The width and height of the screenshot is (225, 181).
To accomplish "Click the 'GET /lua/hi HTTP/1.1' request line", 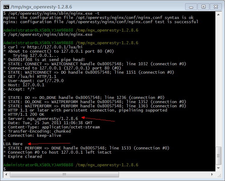I will point(30,77).
